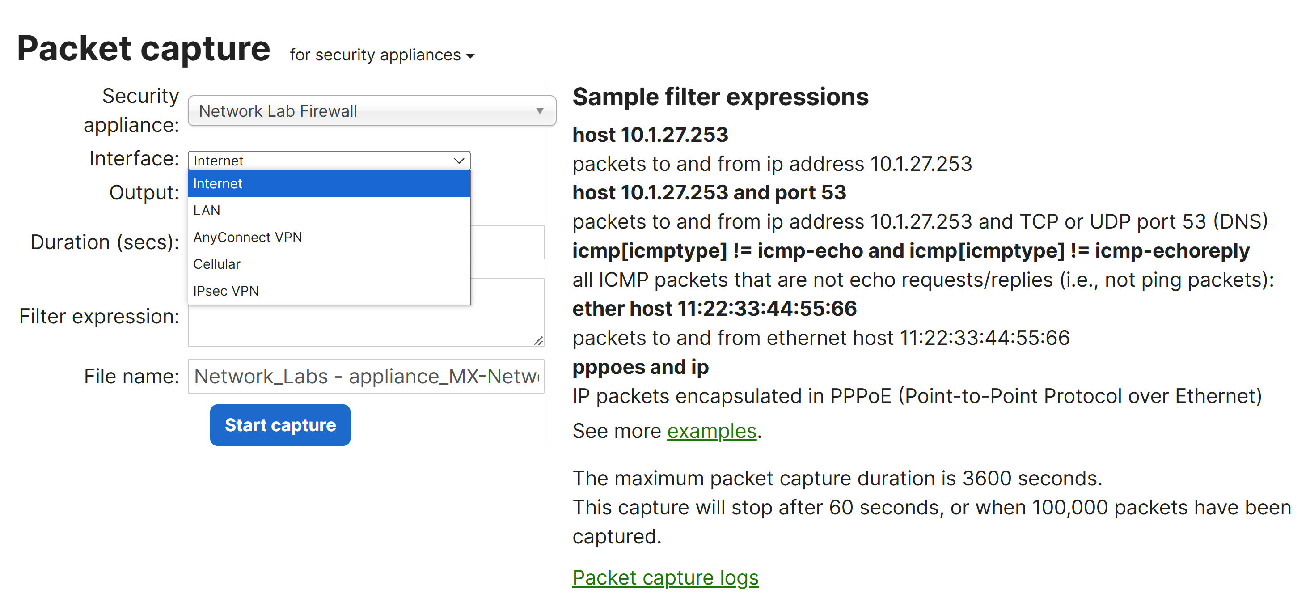Image resolution: width=1310 pixels, height=615 pixels.
Task: Click the 'pppoes and ip' sample expression
Action: coord(640,367)
